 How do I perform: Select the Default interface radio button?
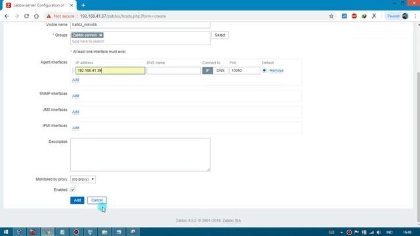click(x=264, y=70)
